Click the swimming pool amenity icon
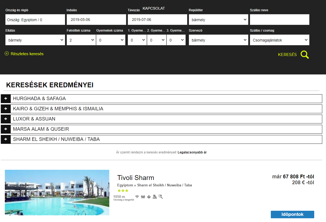This screenshot has width=326, height=222. 155,197
